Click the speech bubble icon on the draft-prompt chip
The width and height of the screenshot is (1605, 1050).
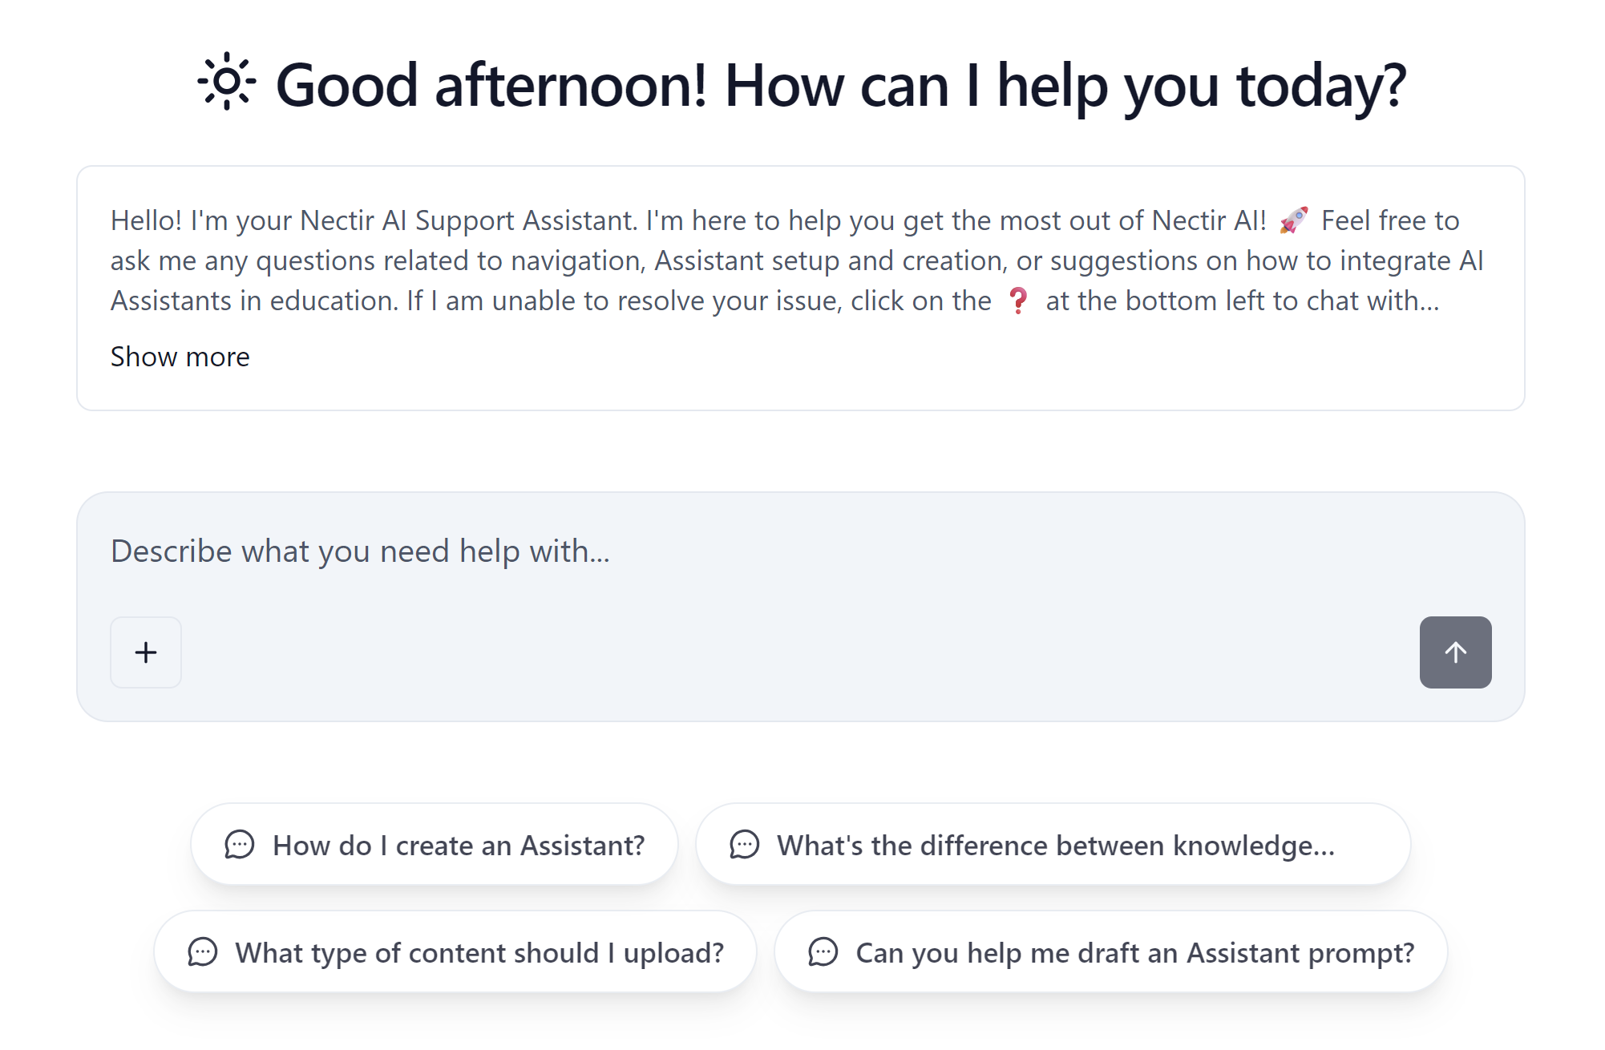(x=824, y=952)
